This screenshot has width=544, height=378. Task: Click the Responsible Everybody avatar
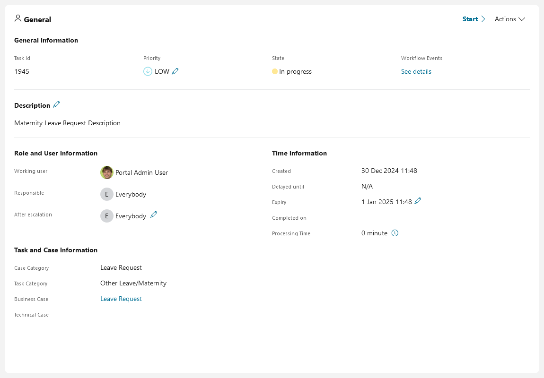coord(107,194)
